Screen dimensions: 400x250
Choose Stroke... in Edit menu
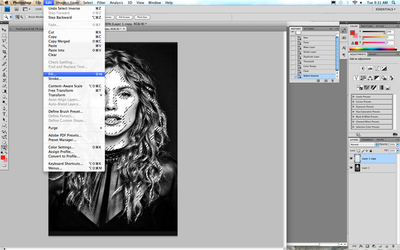click(x=74, y=78)
